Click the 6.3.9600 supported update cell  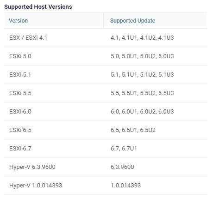pyautogui.click(x=122, y=167)
